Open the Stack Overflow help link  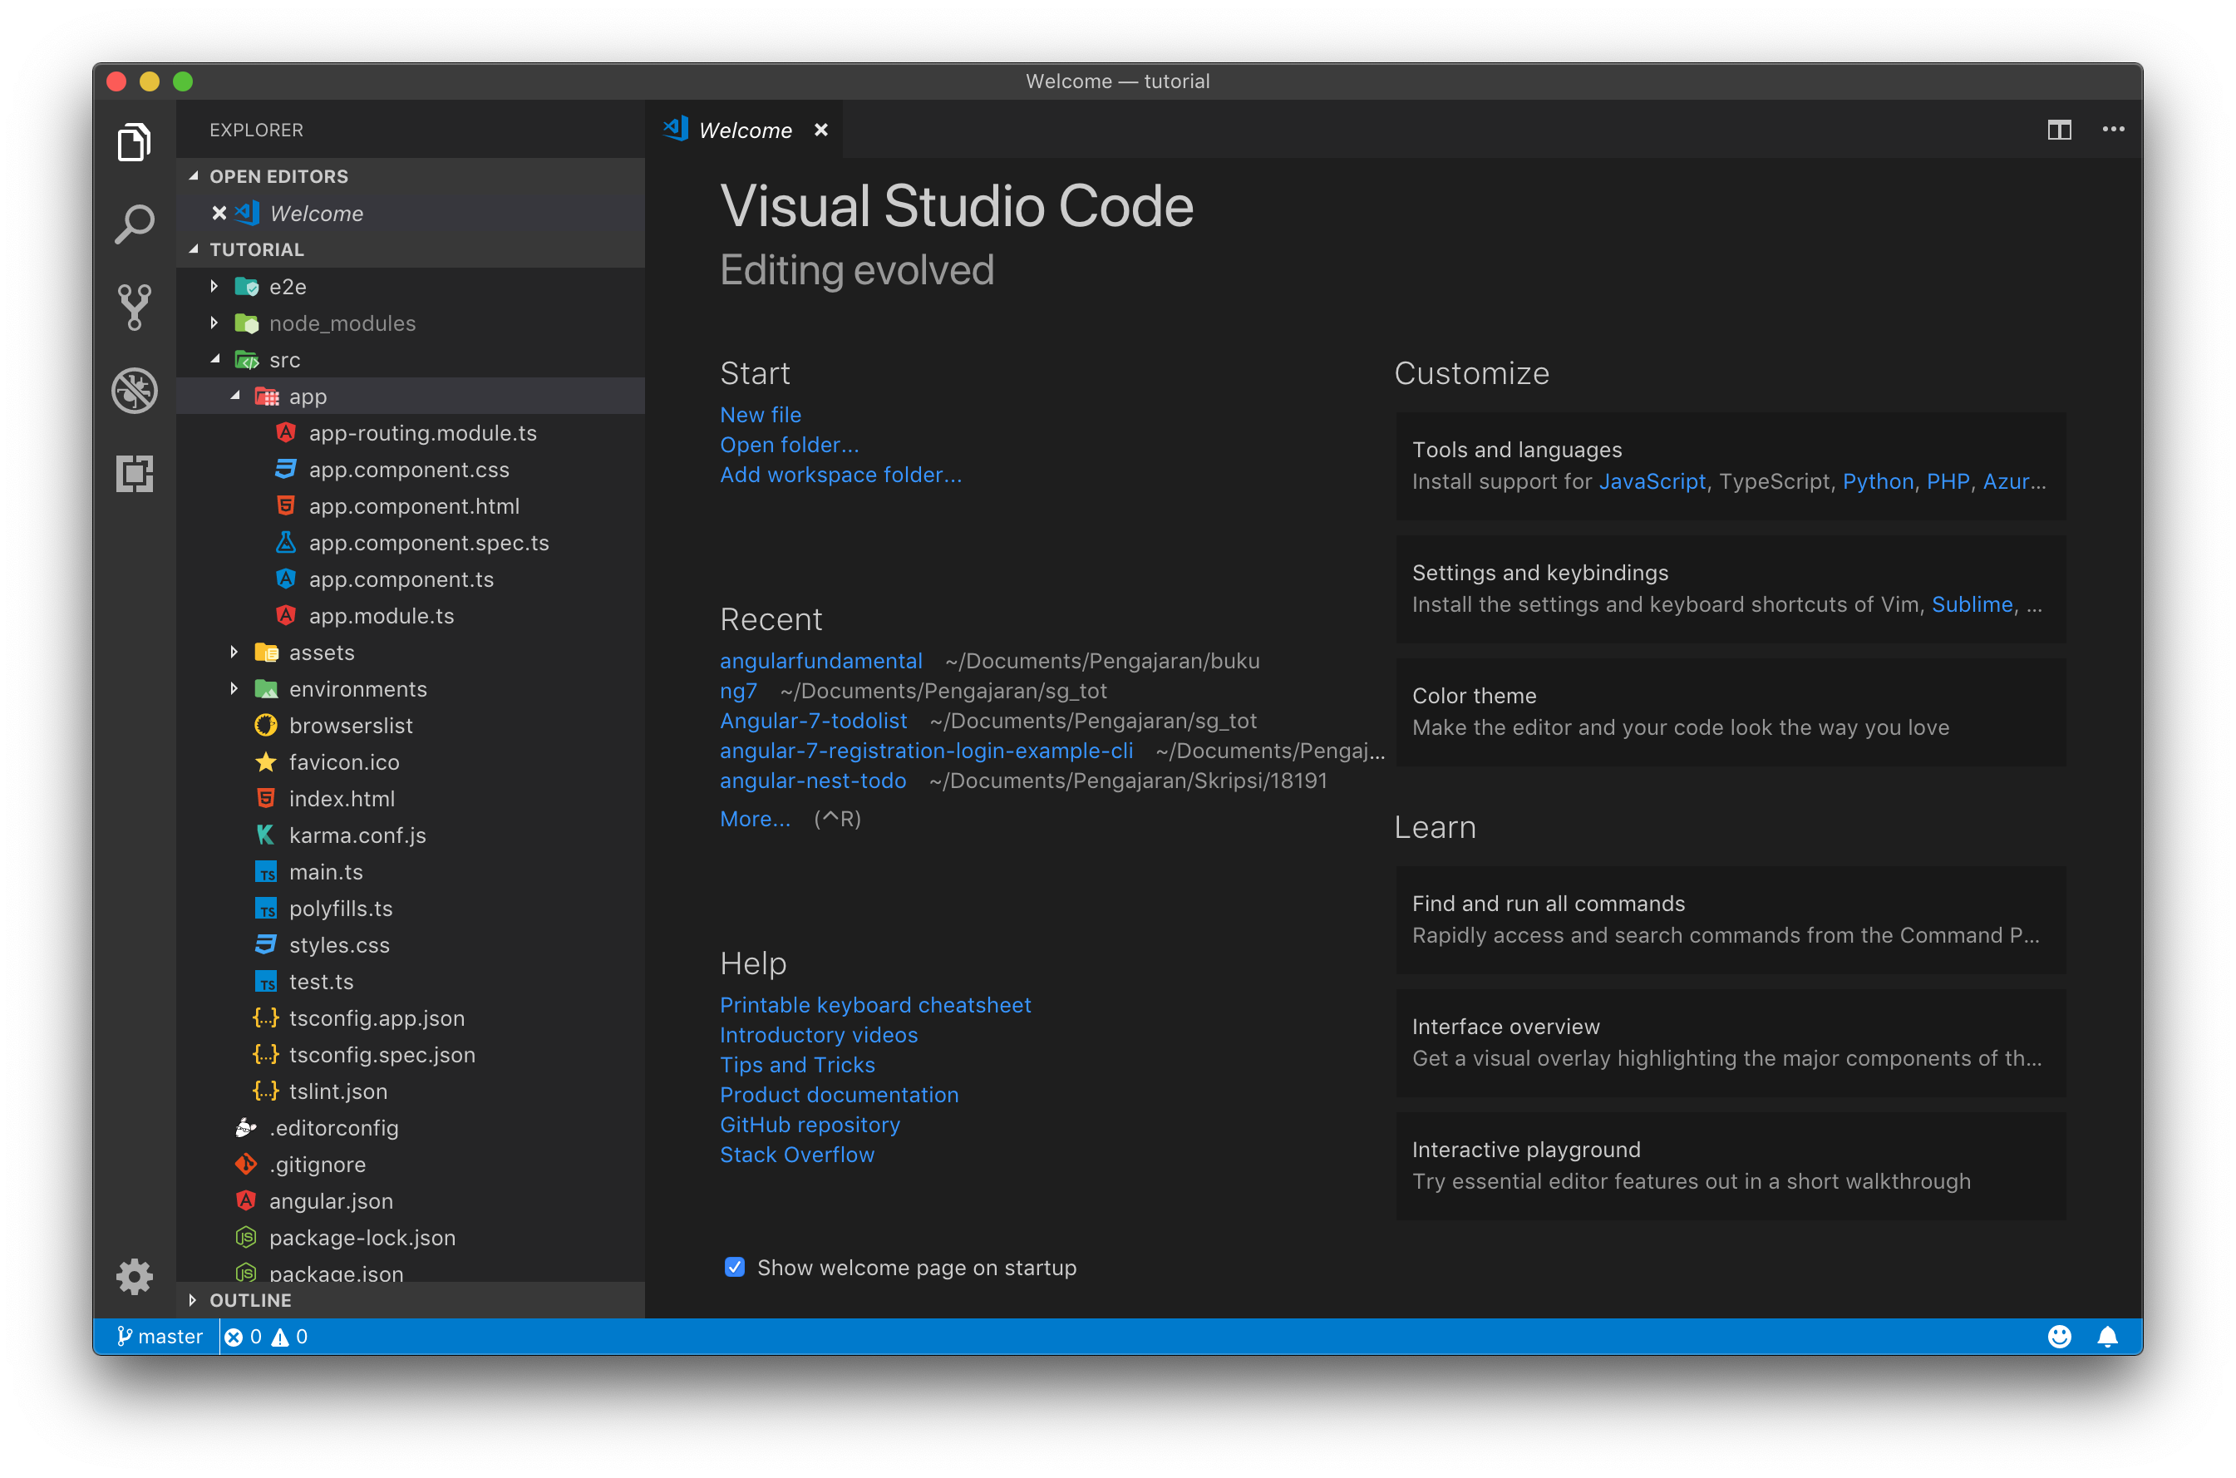[797, 1155]
